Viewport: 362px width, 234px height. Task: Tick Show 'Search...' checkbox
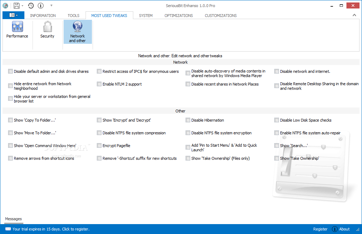[276, 145]
